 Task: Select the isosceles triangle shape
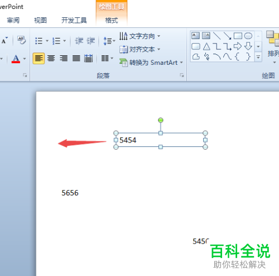tap(206, 46)
